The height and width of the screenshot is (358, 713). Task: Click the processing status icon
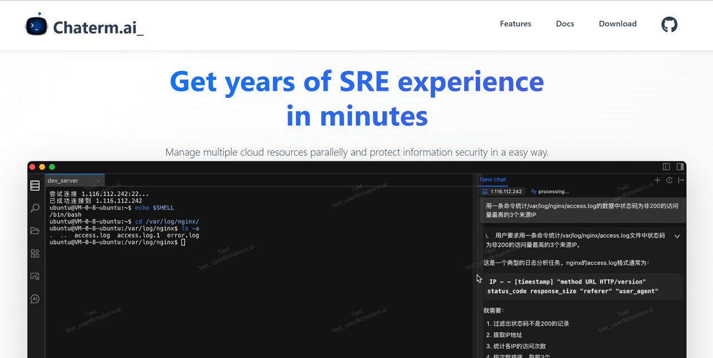[x=534, y=192]
